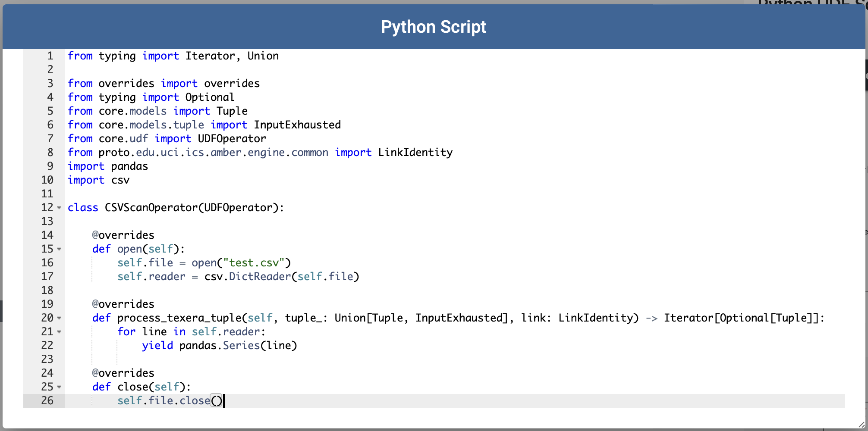Image resolution: width=868 pixels, height=431 pixels.
Task: Click line number 23 in the gutter
Action: tap(47, 359)
